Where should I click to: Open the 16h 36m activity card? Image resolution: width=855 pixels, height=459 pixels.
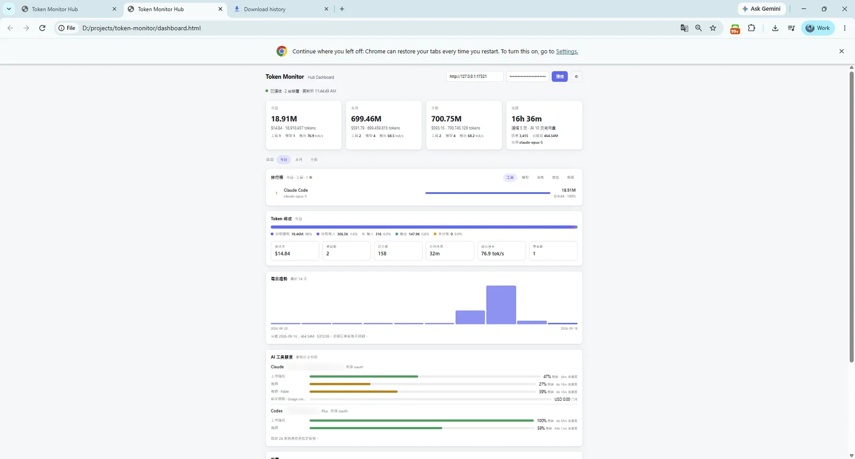[x=544, y=125]
